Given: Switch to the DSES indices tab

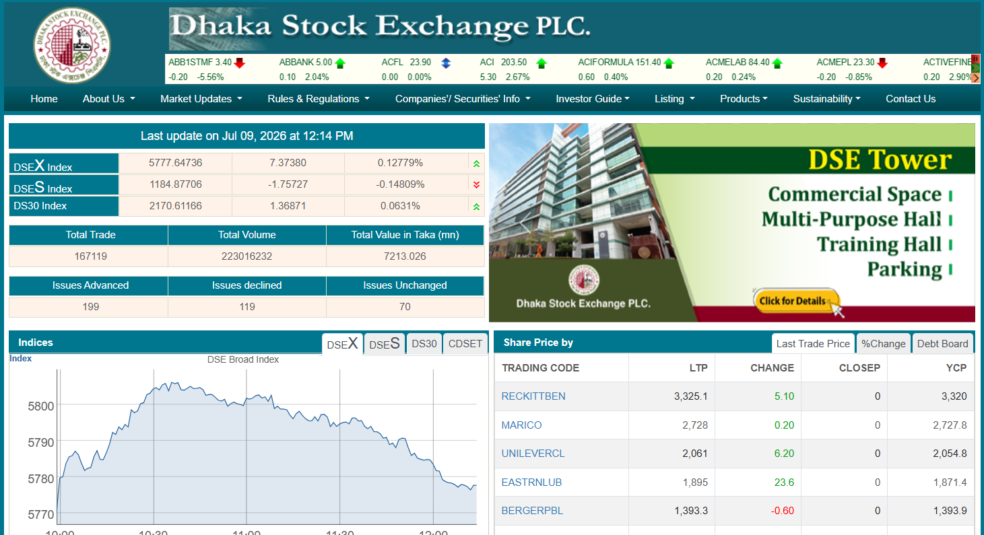Looking at the screenshot, I should (x=385, y=343).
